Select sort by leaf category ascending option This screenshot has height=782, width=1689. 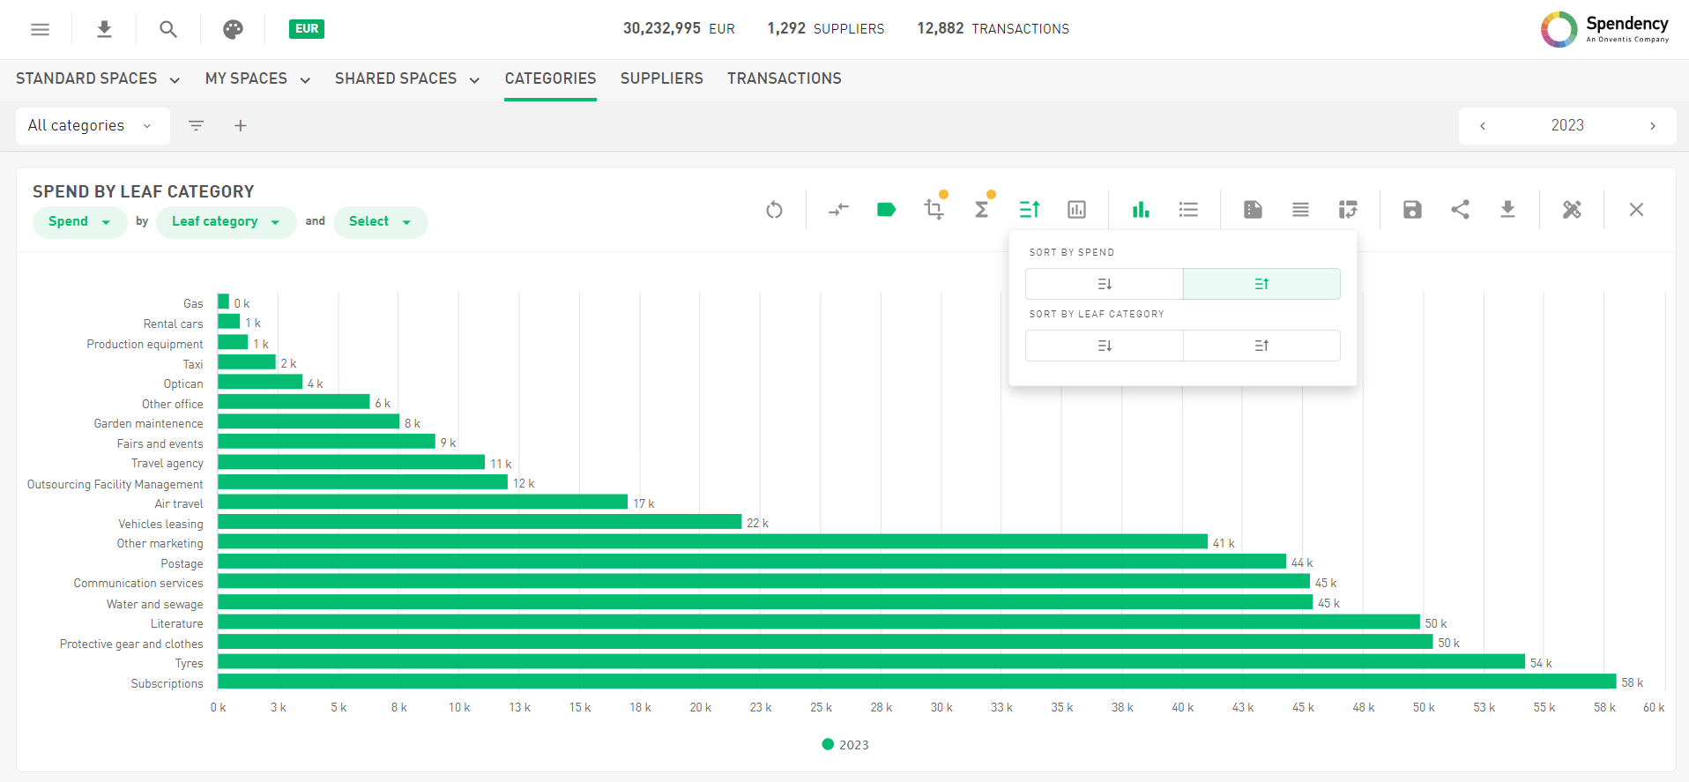[1261, 346]
